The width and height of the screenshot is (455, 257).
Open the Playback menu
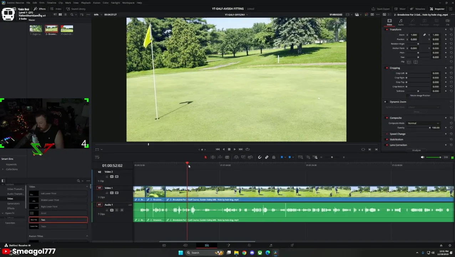pos(86,3)
